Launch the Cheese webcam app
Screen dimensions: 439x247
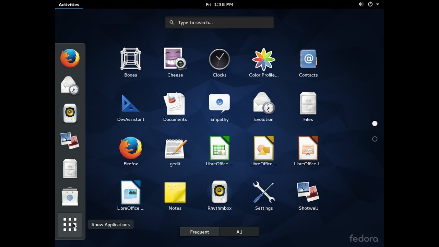(x=175, y=62)
